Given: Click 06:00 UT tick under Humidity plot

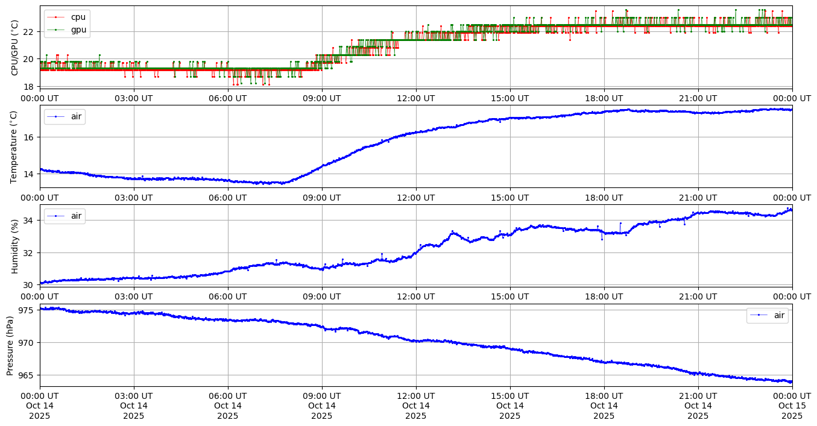Looking at the screenshot, I should pos(227,297).
